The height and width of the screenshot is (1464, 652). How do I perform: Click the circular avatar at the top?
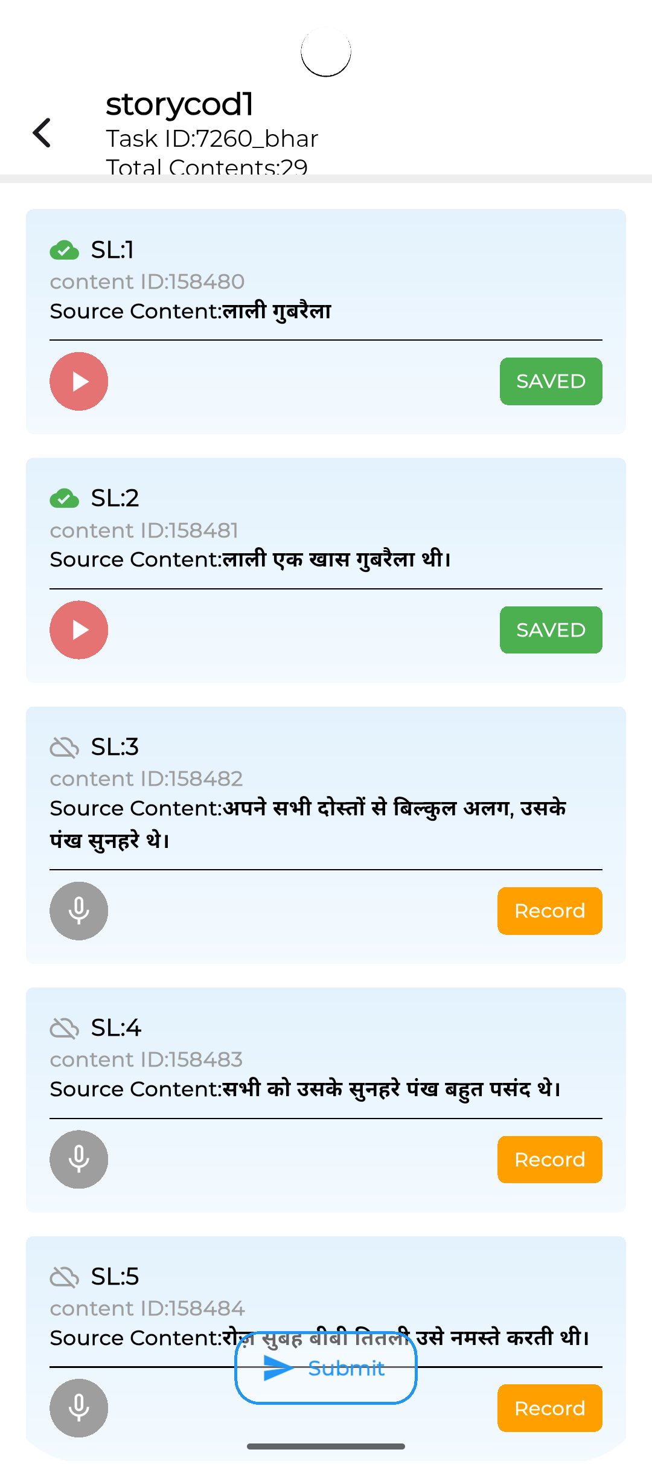(x=326, y=52)
